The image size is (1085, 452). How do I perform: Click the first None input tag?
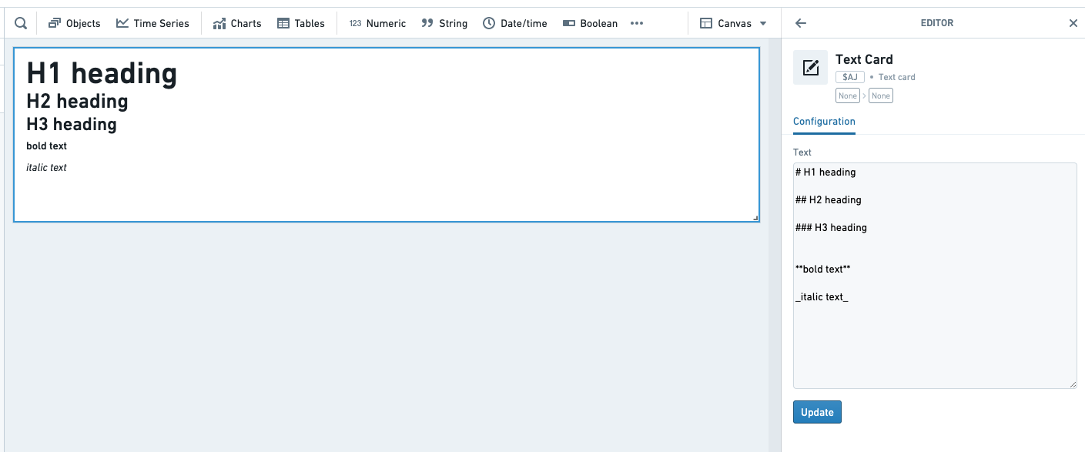point(848,95)
